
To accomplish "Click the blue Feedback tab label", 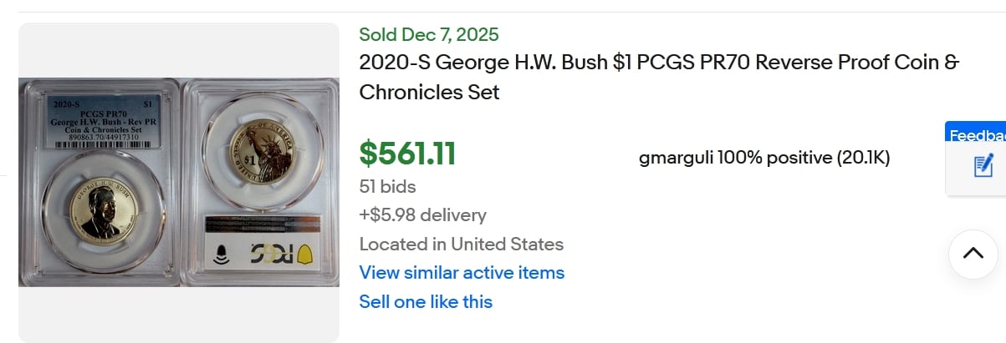I will pos(977,135).
